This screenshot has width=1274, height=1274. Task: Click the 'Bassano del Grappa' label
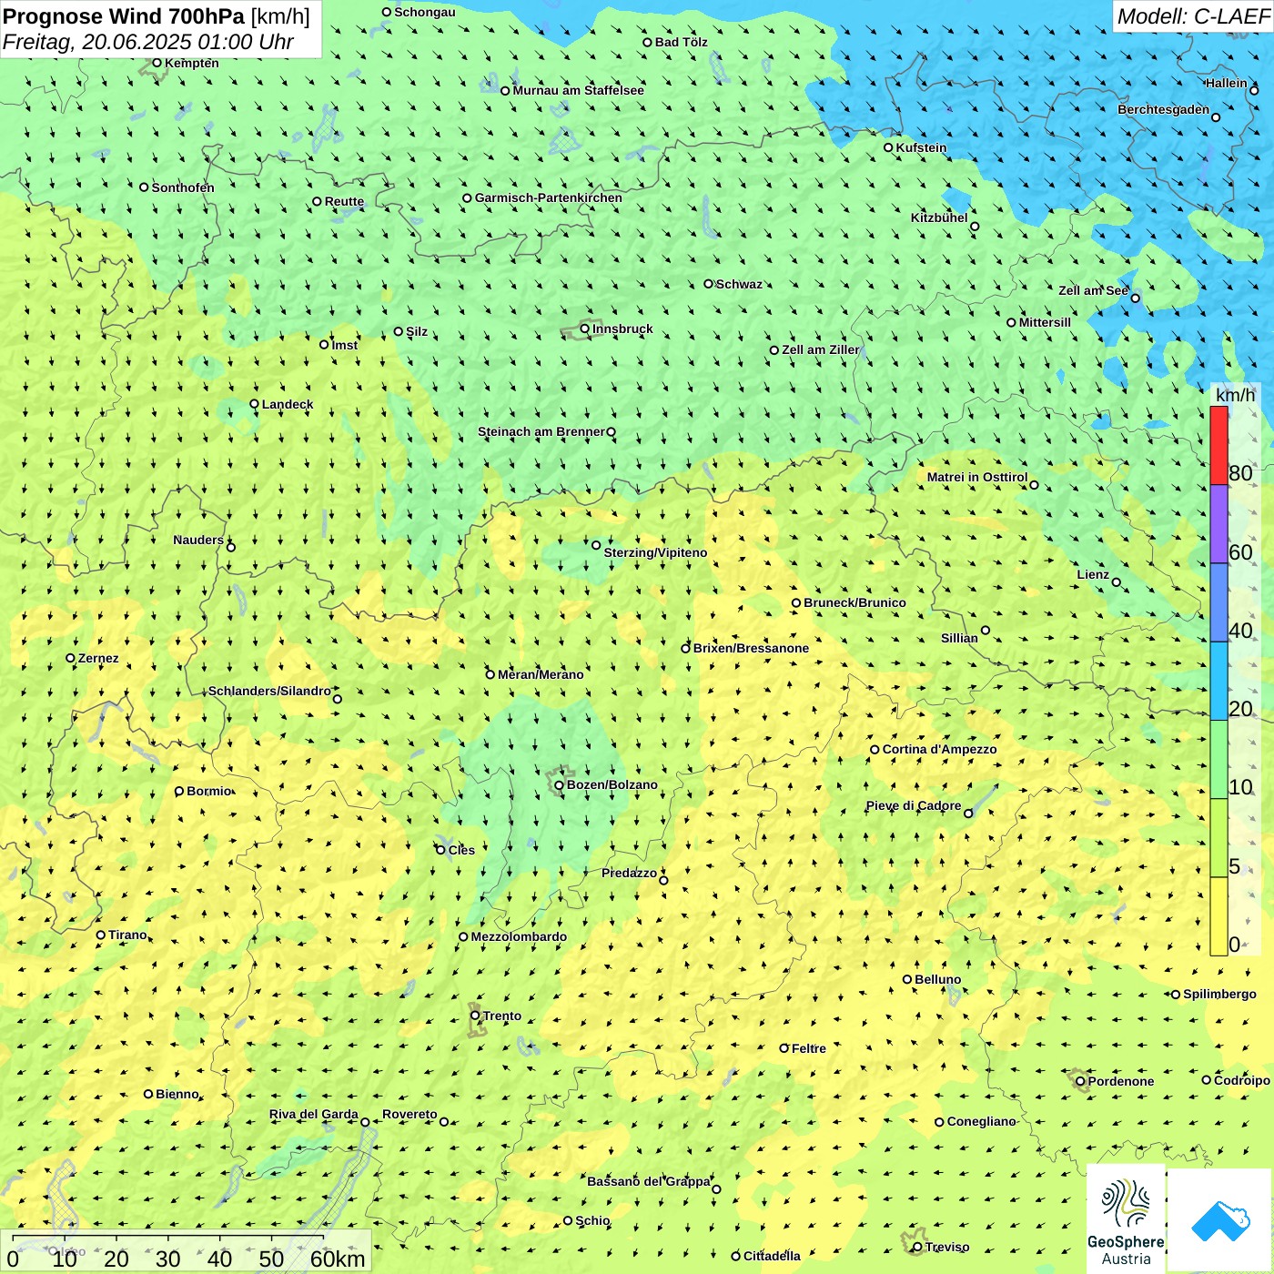tap(648, 1181)
